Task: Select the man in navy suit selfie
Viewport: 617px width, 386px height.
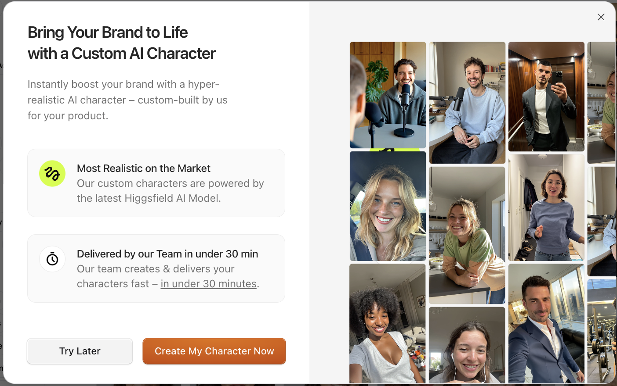Action: coord(546,324)
